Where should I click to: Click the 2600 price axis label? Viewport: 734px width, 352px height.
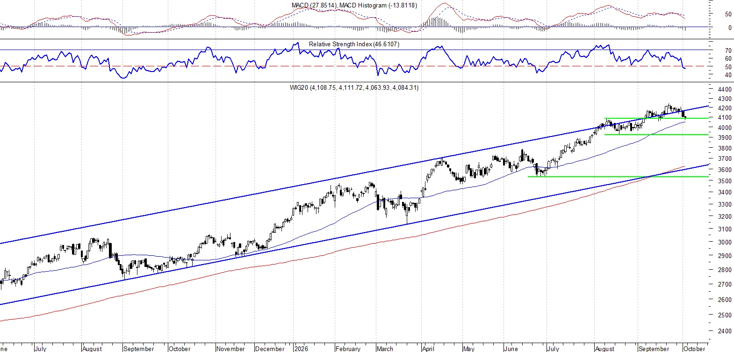725,300
